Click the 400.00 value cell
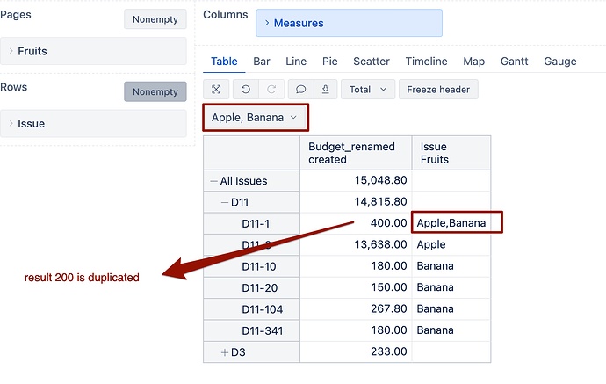This screenshot has width=606, height=384. coord(356,223)
